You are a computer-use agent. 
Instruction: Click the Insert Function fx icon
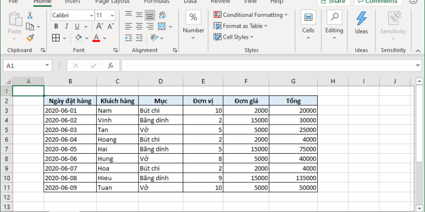110,66
